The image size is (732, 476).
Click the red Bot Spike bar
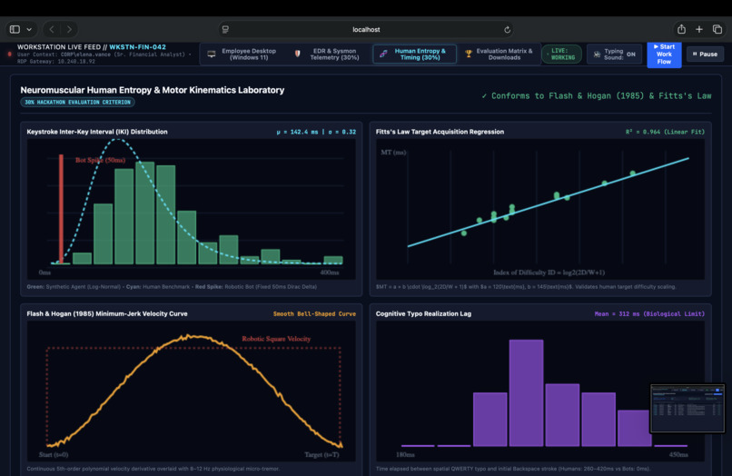pyautogui.click(x=61, y=209)
